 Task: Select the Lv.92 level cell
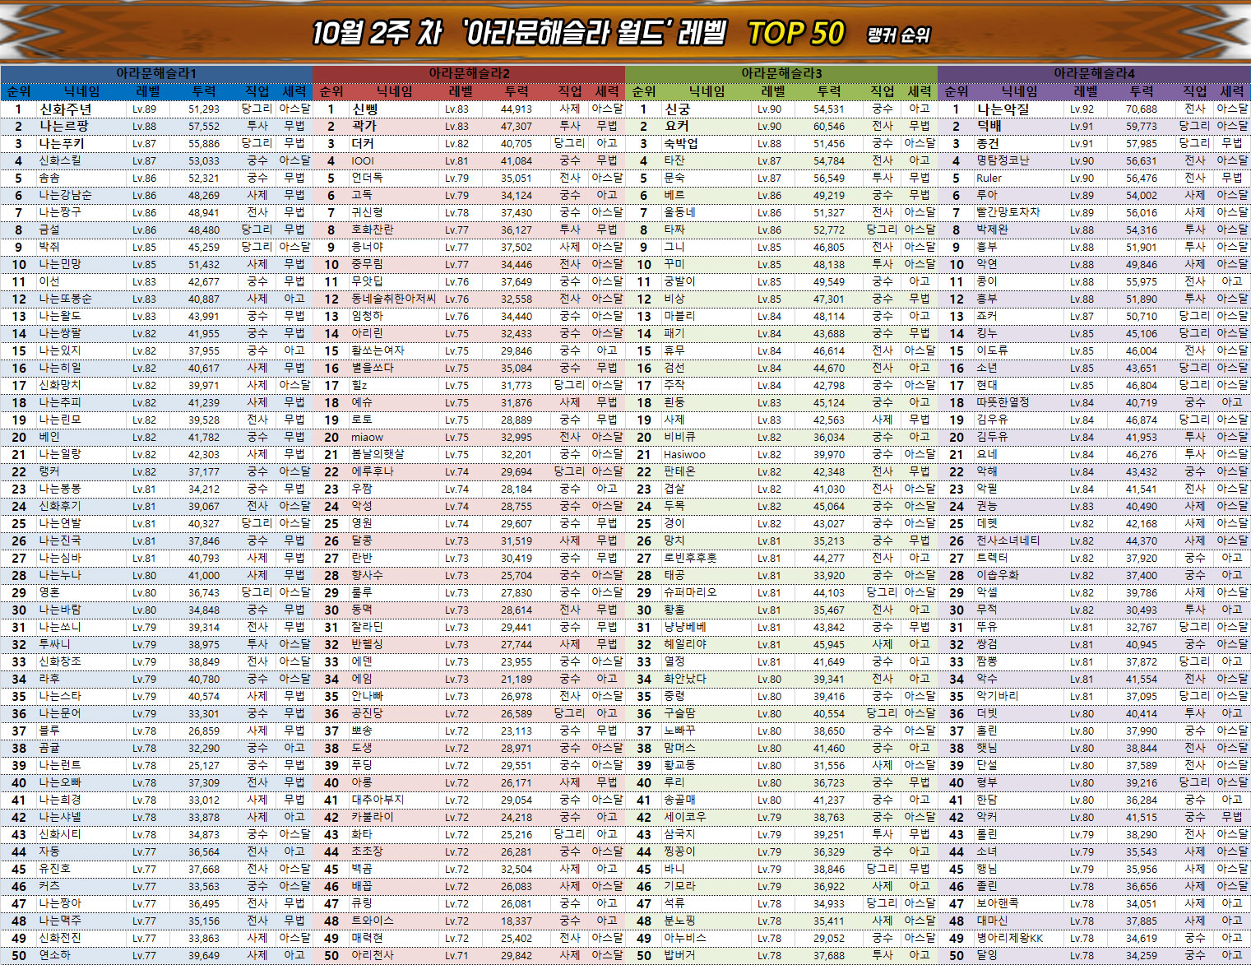[x=1082, y=109]
